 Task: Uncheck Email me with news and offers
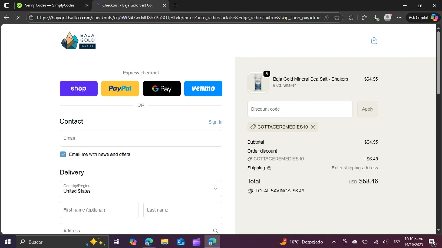point(63,154)
